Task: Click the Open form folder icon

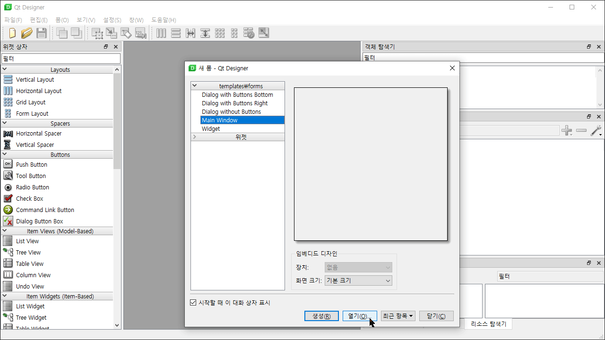Action: click(x=27, y=33)
